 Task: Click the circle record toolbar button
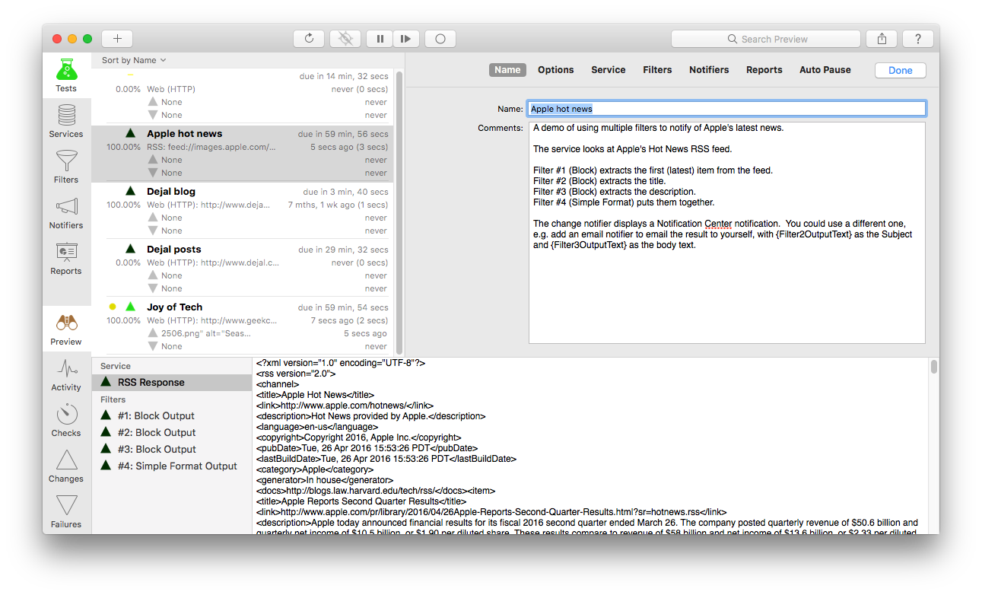coord(440,39)
